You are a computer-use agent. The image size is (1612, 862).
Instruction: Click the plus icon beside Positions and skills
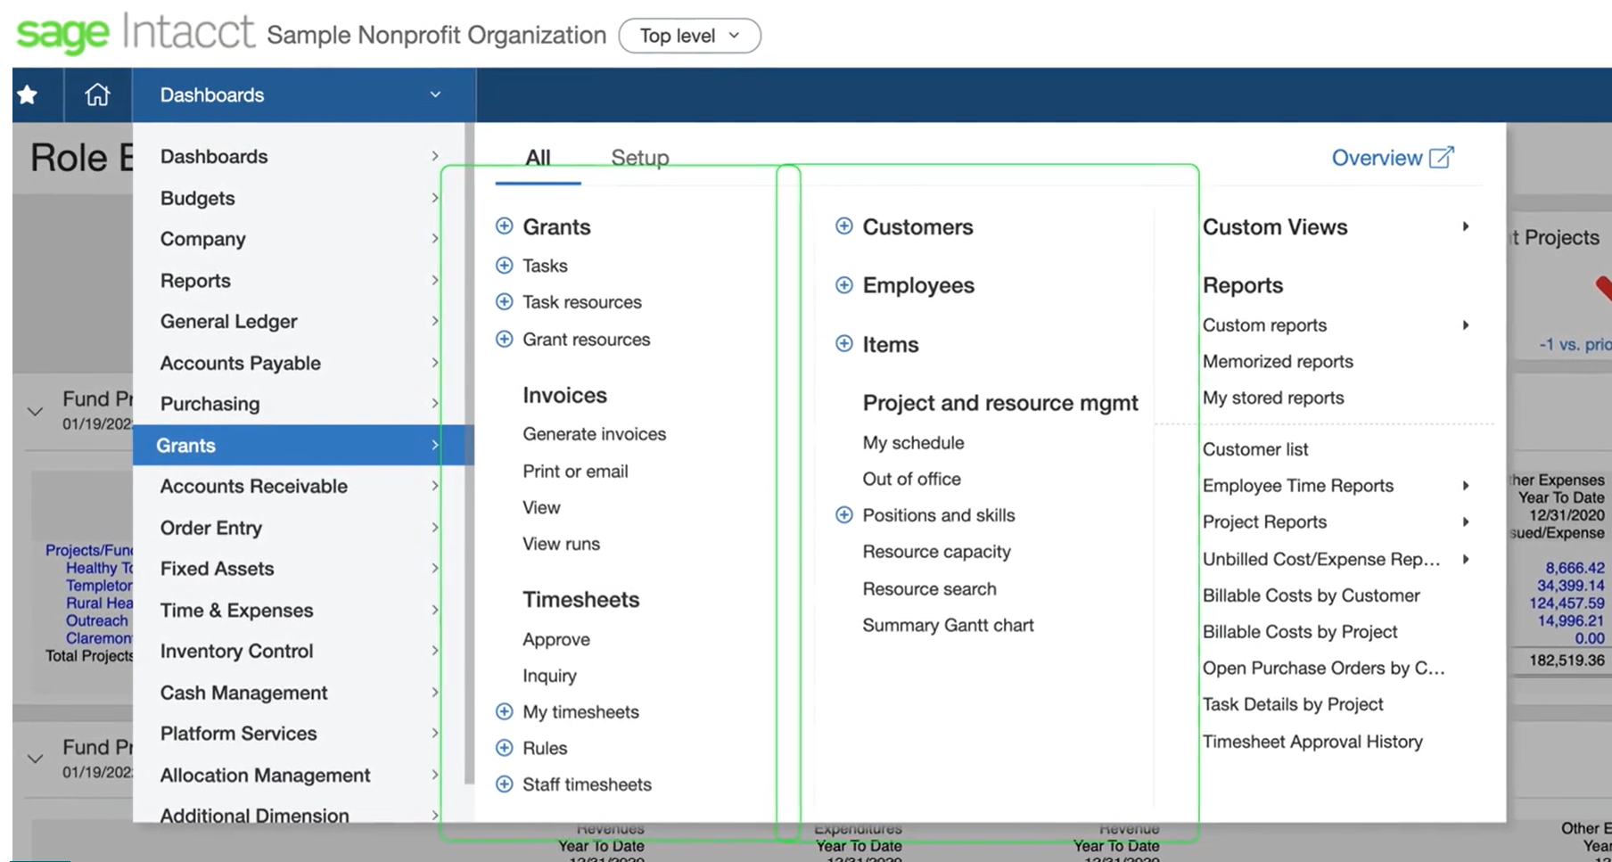pyautogui.click(x=843, y=515)
